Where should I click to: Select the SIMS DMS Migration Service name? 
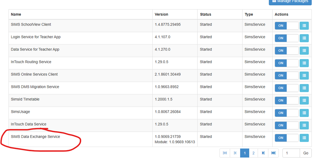click(35, 87)
